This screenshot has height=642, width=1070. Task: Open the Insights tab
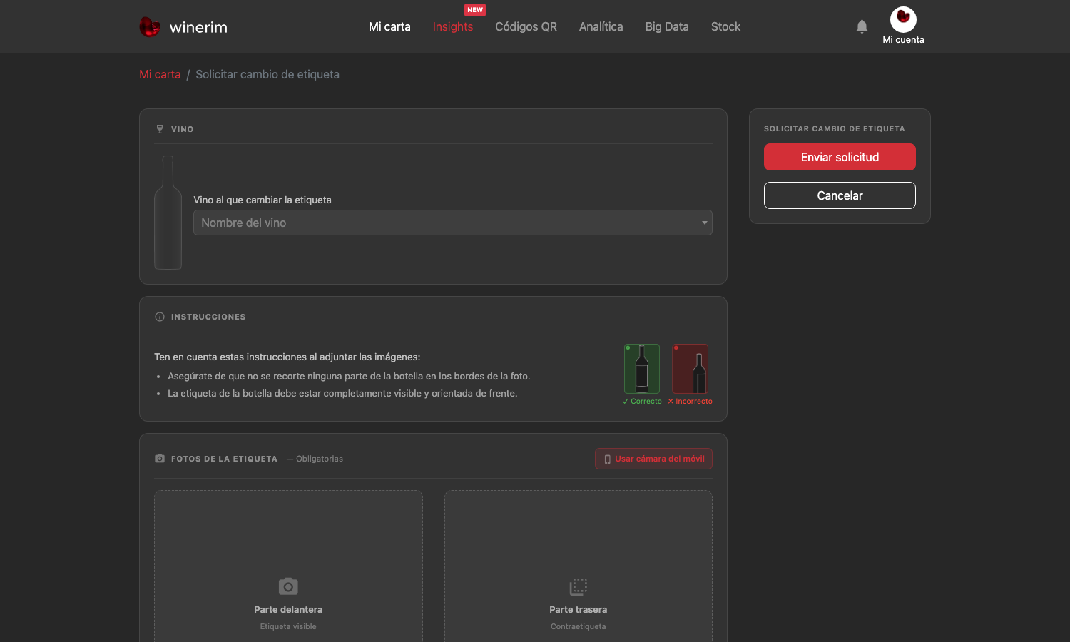[x=453, y=26]
